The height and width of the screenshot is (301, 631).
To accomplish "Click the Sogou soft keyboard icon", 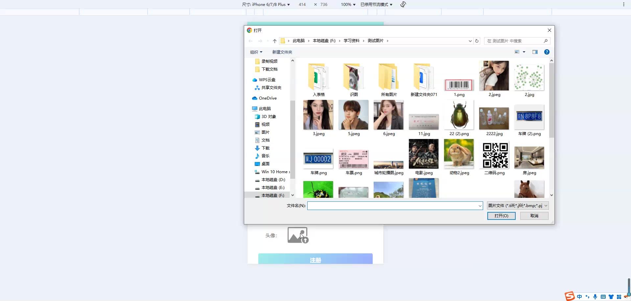I will (603, 297).
